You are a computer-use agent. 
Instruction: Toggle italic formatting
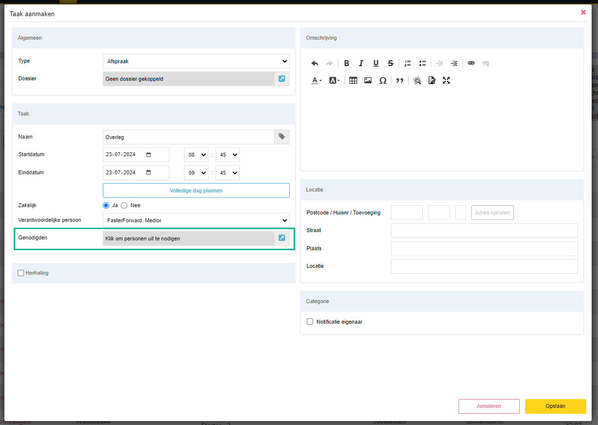pyautogui.click(x=361, y=63)
